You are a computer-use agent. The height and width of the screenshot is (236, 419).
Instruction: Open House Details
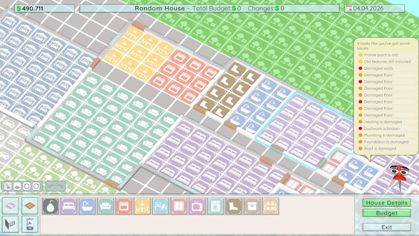[x=387, y=203]
